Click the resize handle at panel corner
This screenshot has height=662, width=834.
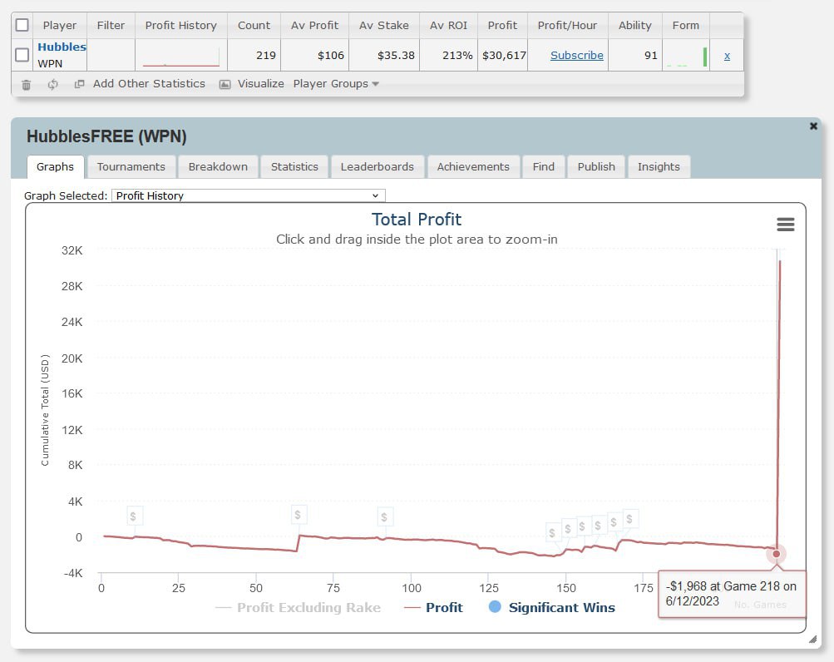pos(812,640)
